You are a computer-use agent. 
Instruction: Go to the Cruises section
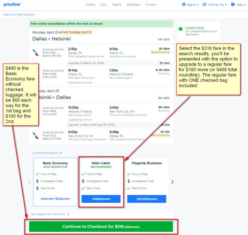click(x=151, y=5)
